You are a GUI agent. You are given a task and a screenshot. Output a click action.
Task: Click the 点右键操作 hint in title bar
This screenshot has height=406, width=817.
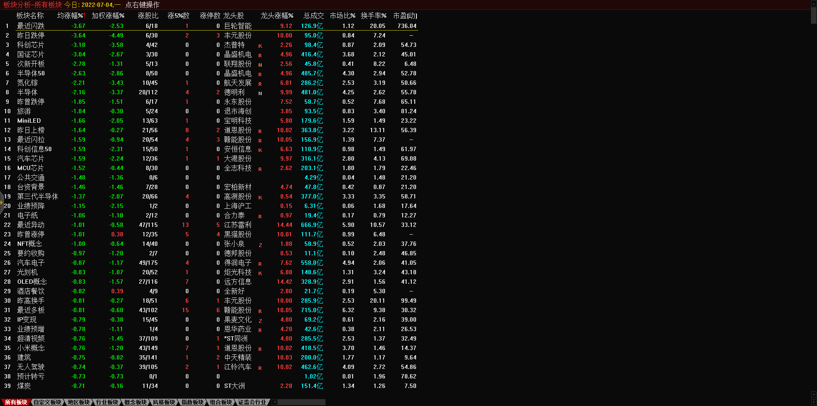pos(142,5)
